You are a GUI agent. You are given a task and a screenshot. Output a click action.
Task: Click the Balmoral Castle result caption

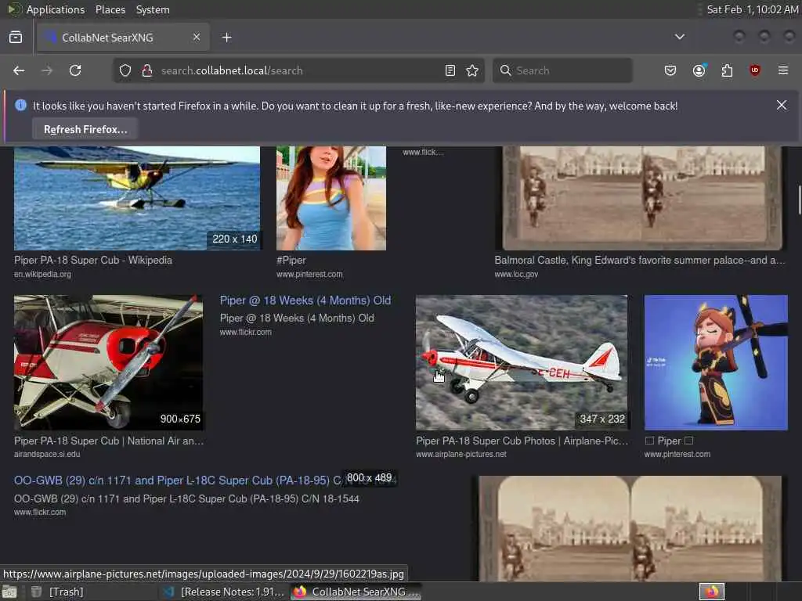[639, 260]
